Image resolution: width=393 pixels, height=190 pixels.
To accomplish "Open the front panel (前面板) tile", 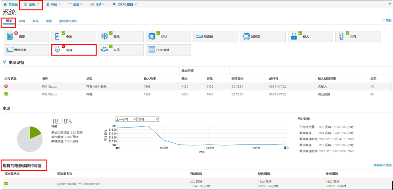I will coord(199,36).
